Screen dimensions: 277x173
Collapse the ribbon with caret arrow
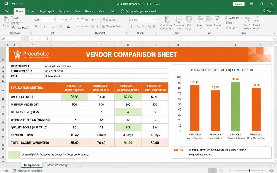point(274,33)
